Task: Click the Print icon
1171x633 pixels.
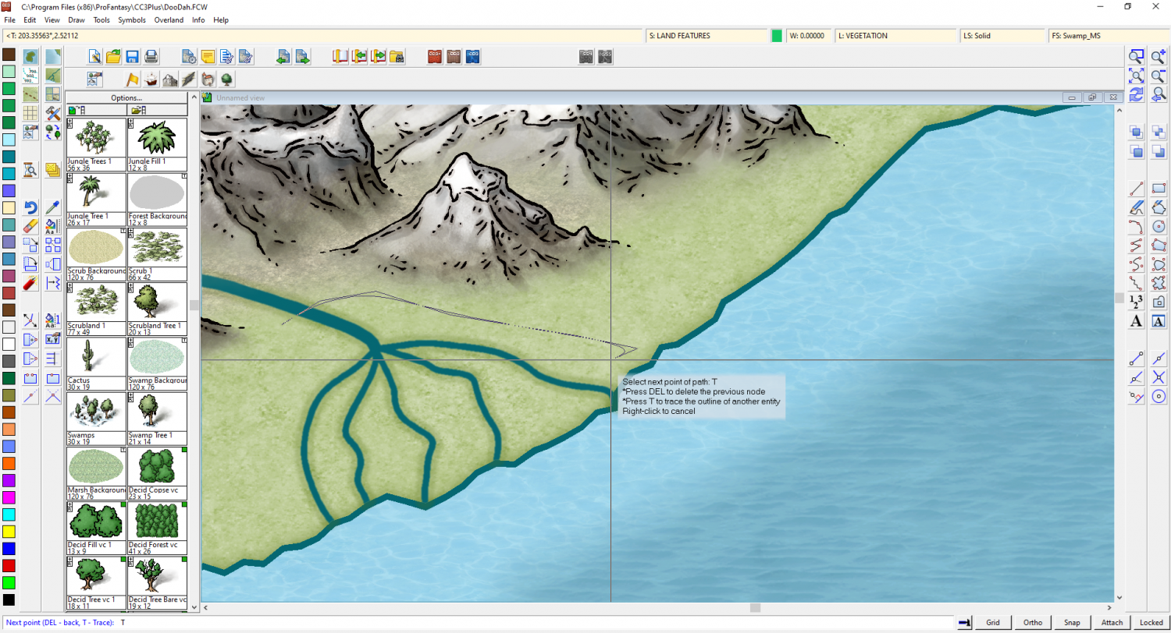Action: click(151, 56)
